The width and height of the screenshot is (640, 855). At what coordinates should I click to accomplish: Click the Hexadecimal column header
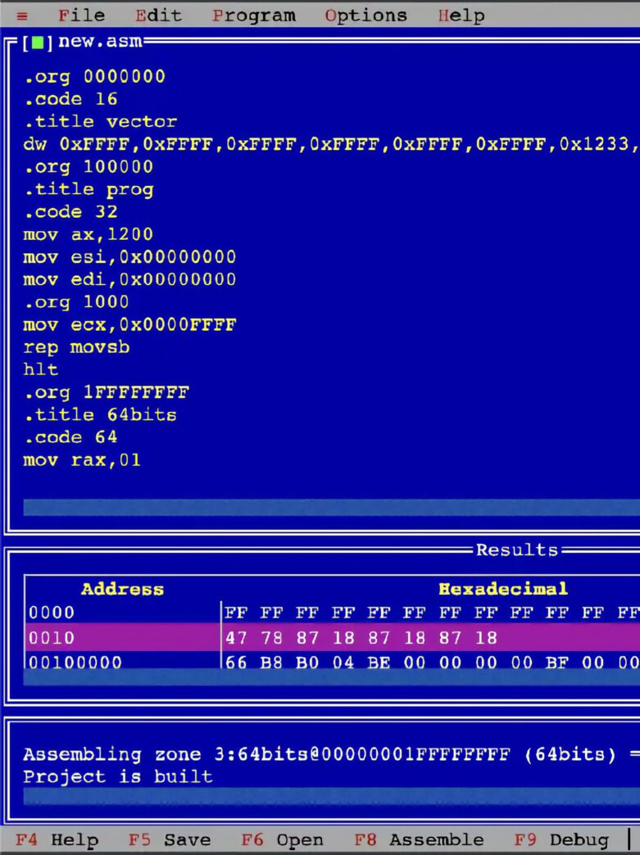(x=502, y=589)
